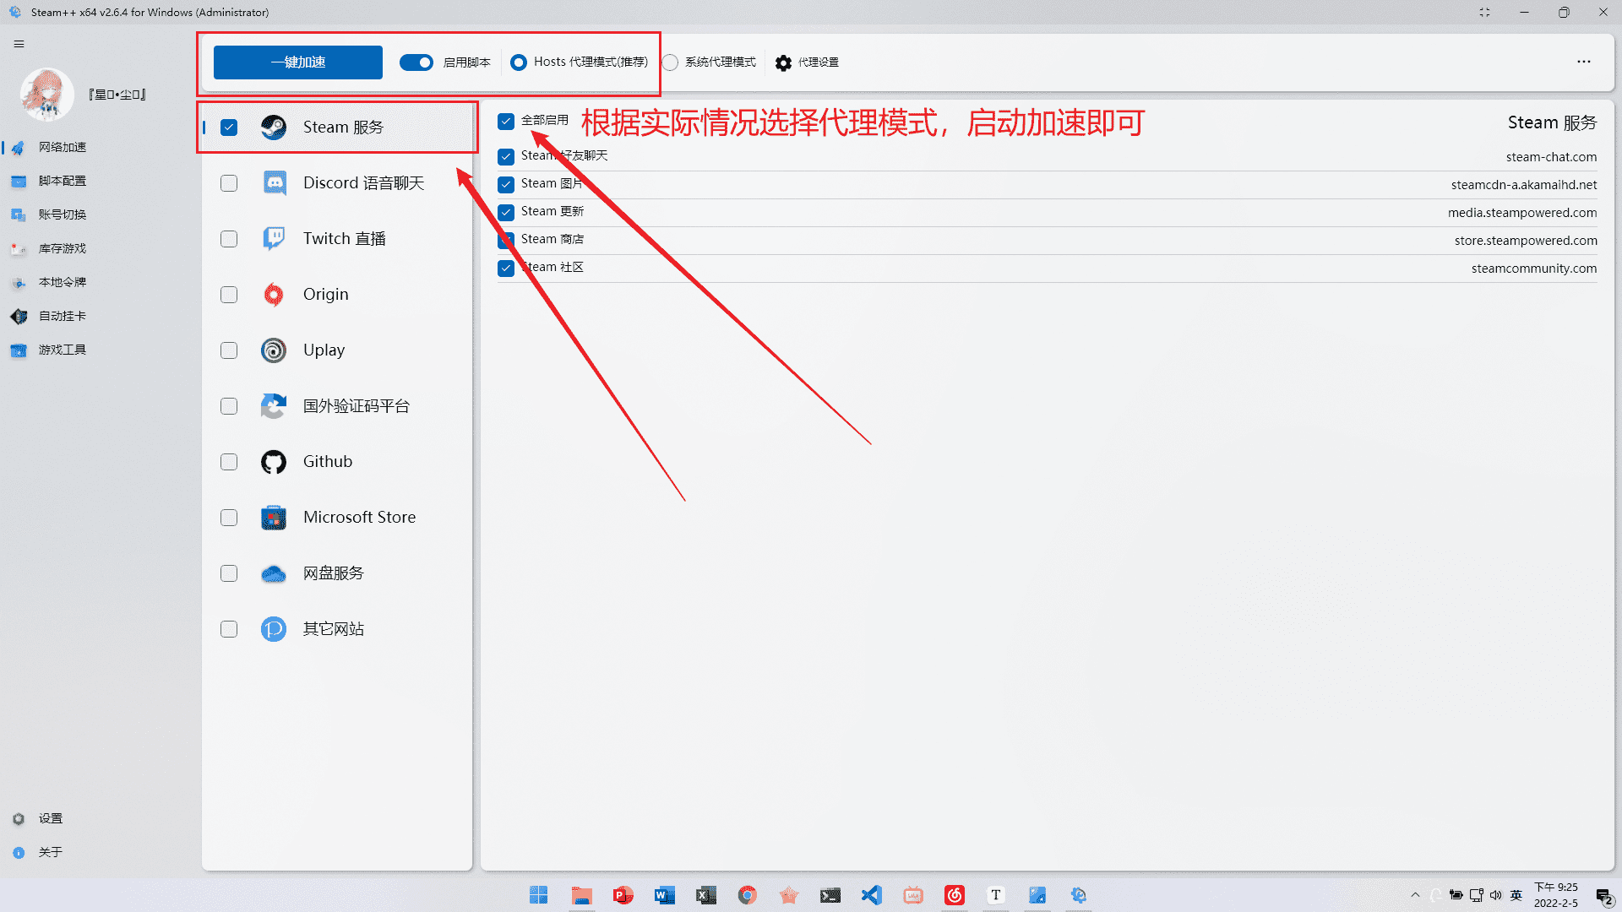Click the Steam service logo icon

(274, 128)
